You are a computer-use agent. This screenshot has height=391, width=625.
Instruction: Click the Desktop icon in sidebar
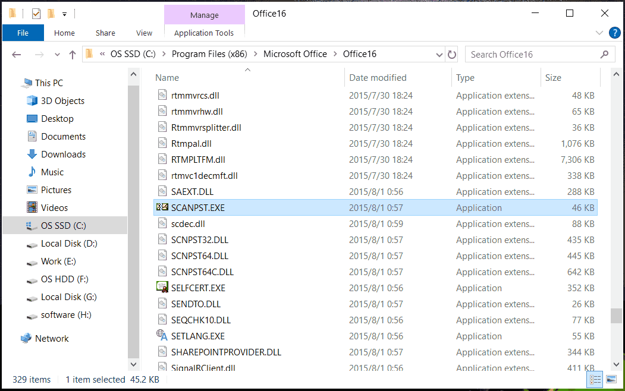pos(32,119)
